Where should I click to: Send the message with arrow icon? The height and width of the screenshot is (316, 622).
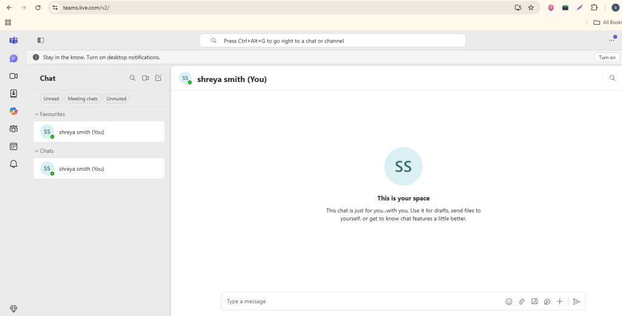tap(576, 301)
